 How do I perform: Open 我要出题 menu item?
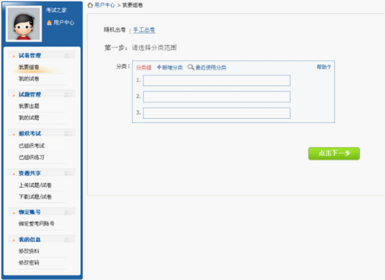(29, 106)
